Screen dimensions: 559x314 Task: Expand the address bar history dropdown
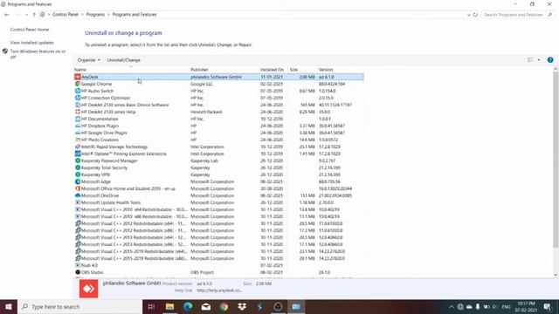(468, 15)
